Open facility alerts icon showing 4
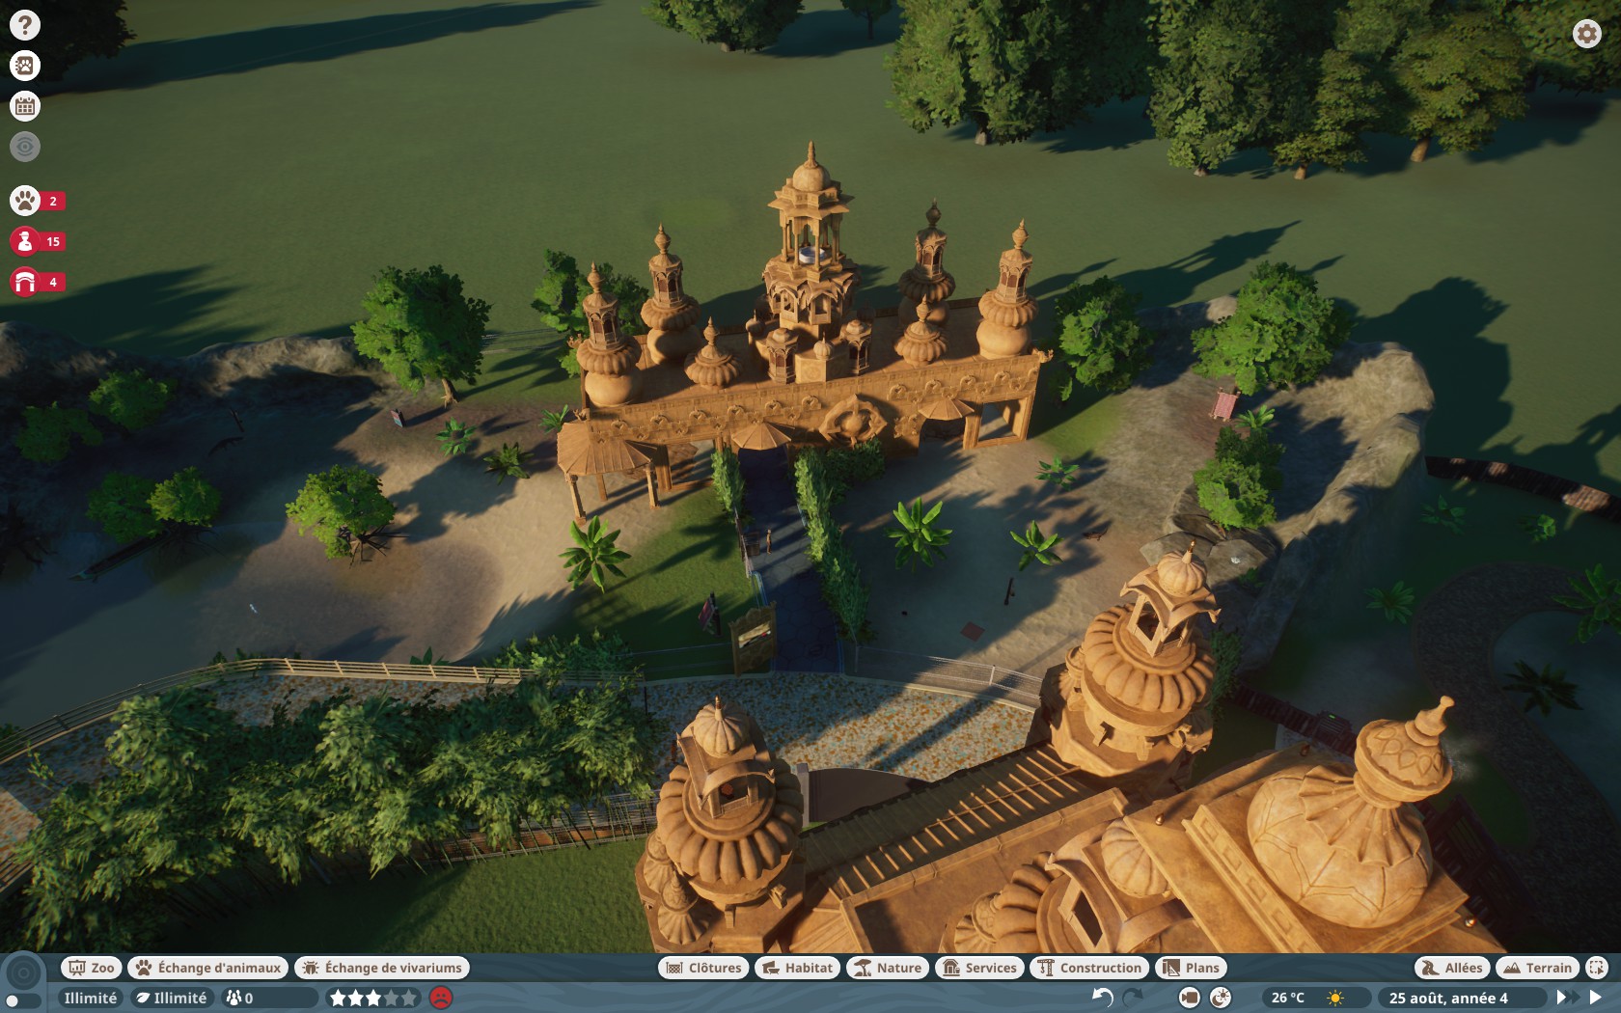 25,282
